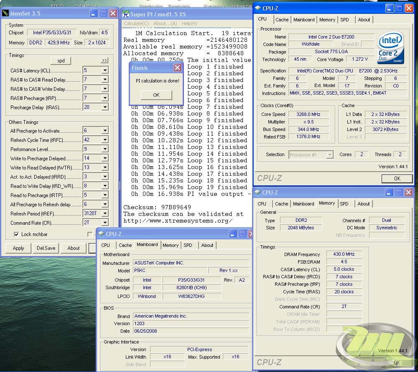Click the Core Voltage value '1.272 V'
This screenshot has width=418, height=372.
pos(359,59)
